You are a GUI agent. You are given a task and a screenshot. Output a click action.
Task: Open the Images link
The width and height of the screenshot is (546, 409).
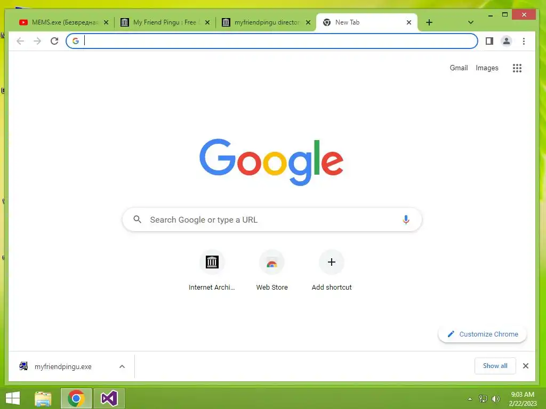pyautogui.click(x=487, y=68)
